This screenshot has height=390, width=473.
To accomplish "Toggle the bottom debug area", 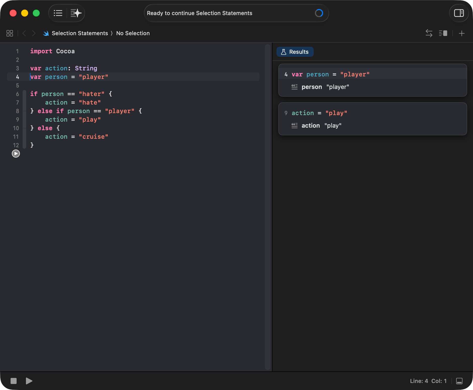I will [459, 381].
